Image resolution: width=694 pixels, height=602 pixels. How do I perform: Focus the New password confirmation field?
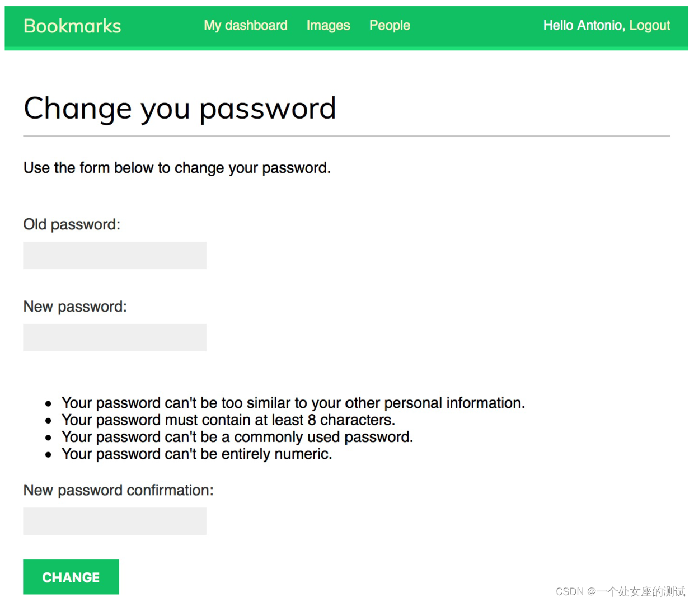click(x=115, y=521)
